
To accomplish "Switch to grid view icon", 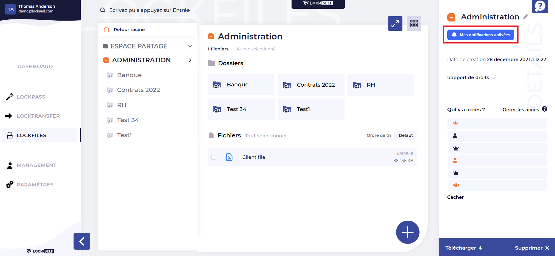I will pyautogui.click(x=414, y=23).
